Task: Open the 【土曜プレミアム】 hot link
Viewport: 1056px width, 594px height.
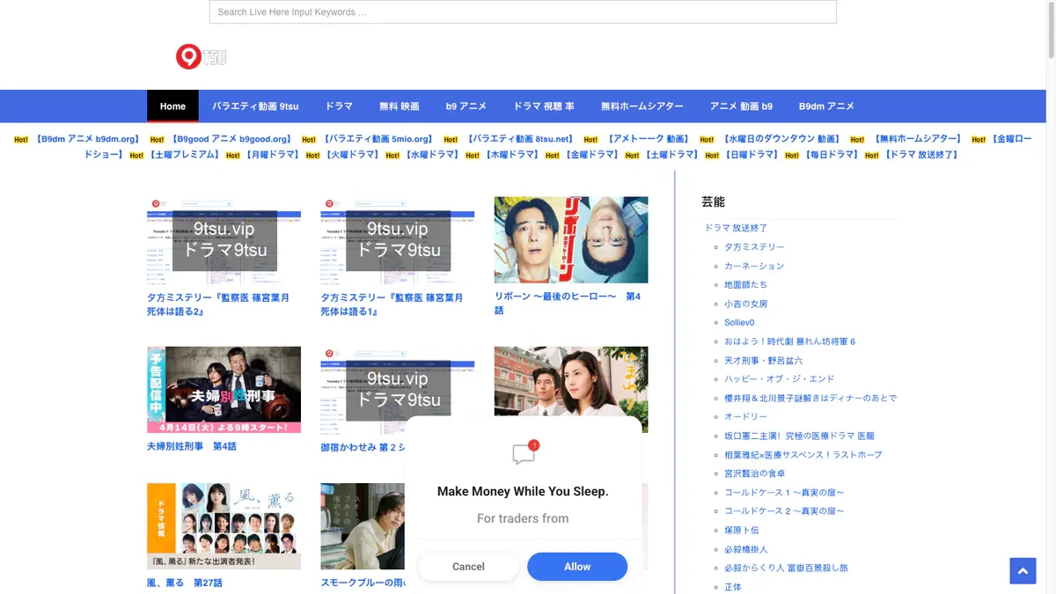Action: click(184, 155)
